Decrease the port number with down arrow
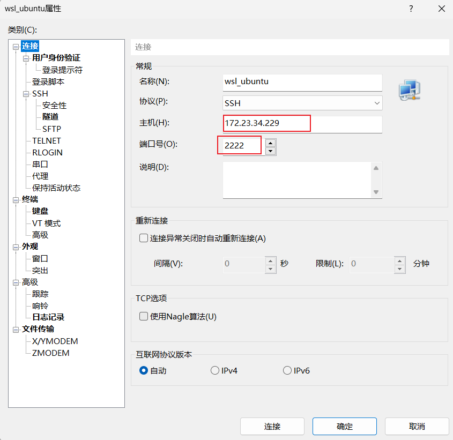The height and width of the screenshot is (440, 453). (270, 151)
